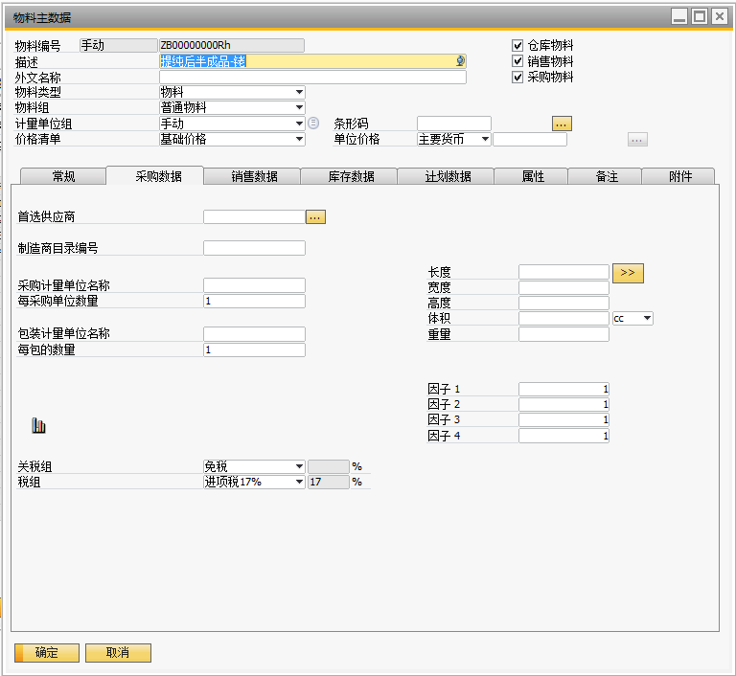Screen dimensions: 736x676
Task: Toggle the 销售物料 checkbox
Action: click(x=517, y=61)
